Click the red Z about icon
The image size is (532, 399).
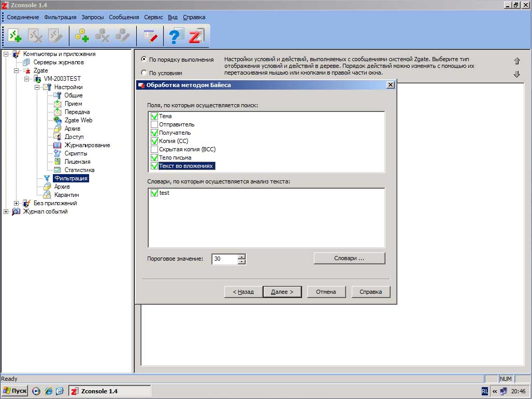point(196,36)
